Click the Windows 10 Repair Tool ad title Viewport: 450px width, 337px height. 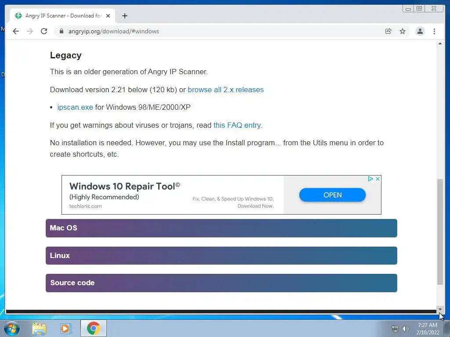[x=124, y=186]
